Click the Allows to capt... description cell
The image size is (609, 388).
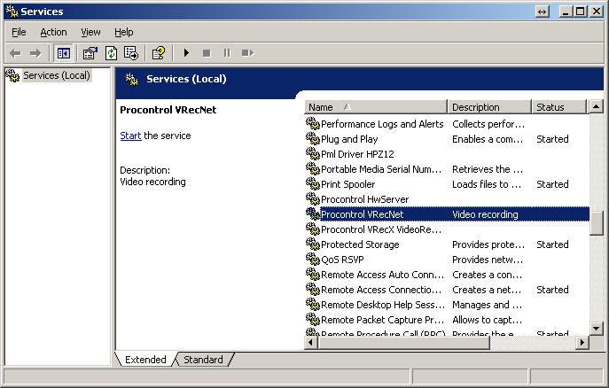487,320
